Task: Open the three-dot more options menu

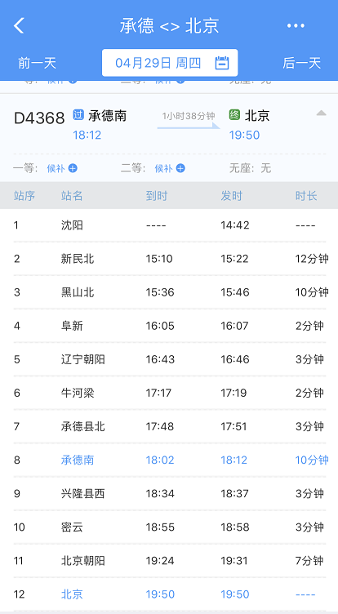Action: 296,26
